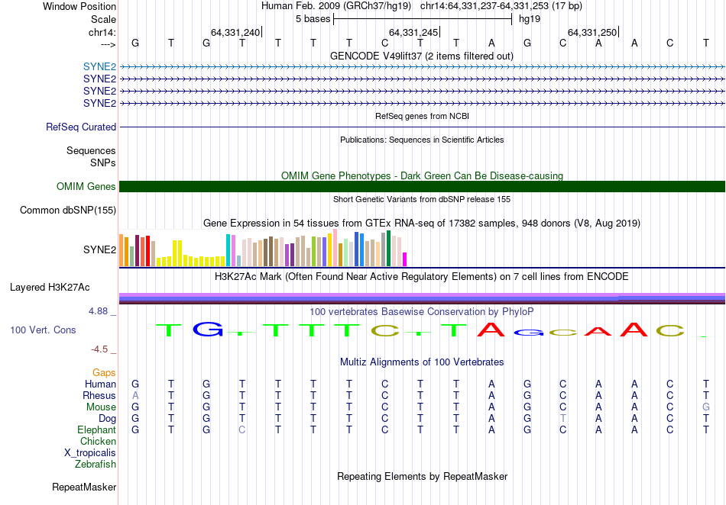The width and height of the screenshot is (726, 505).
Task: Click the Mouse alignment row label
Action: pos(101,407)
